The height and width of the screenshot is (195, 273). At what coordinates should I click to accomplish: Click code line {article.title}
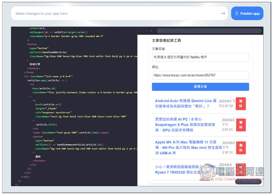(46, 124)
